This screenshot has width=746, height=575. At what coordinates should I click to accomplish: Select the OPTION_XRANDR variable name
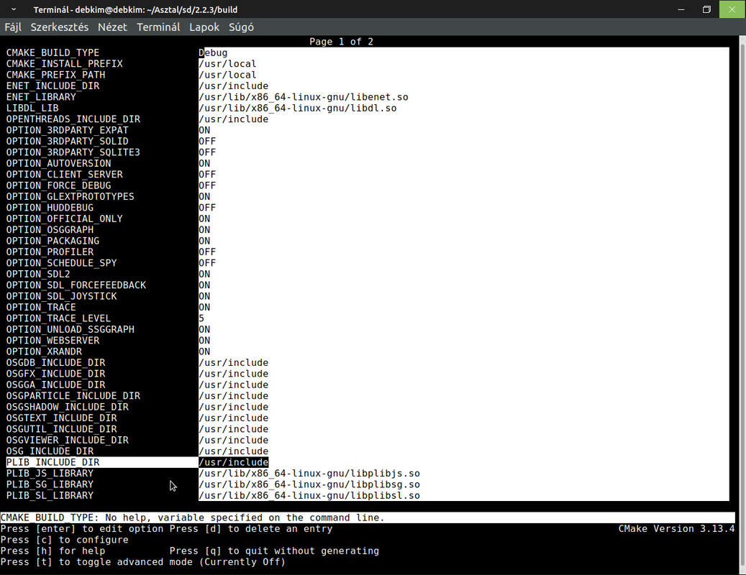click(x=44, y=351)
